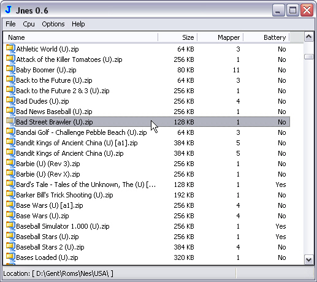
Task: Click the zip icon for Baseball Stars (U).zip
Action: pos(10,236)
